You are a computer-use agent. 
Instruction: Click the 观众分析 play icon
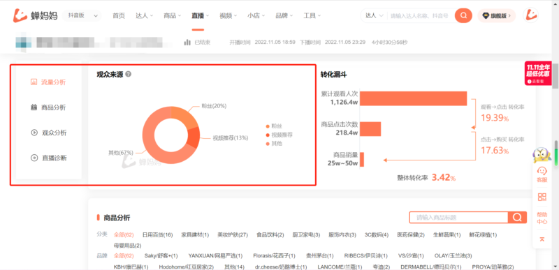click(34, 133)
